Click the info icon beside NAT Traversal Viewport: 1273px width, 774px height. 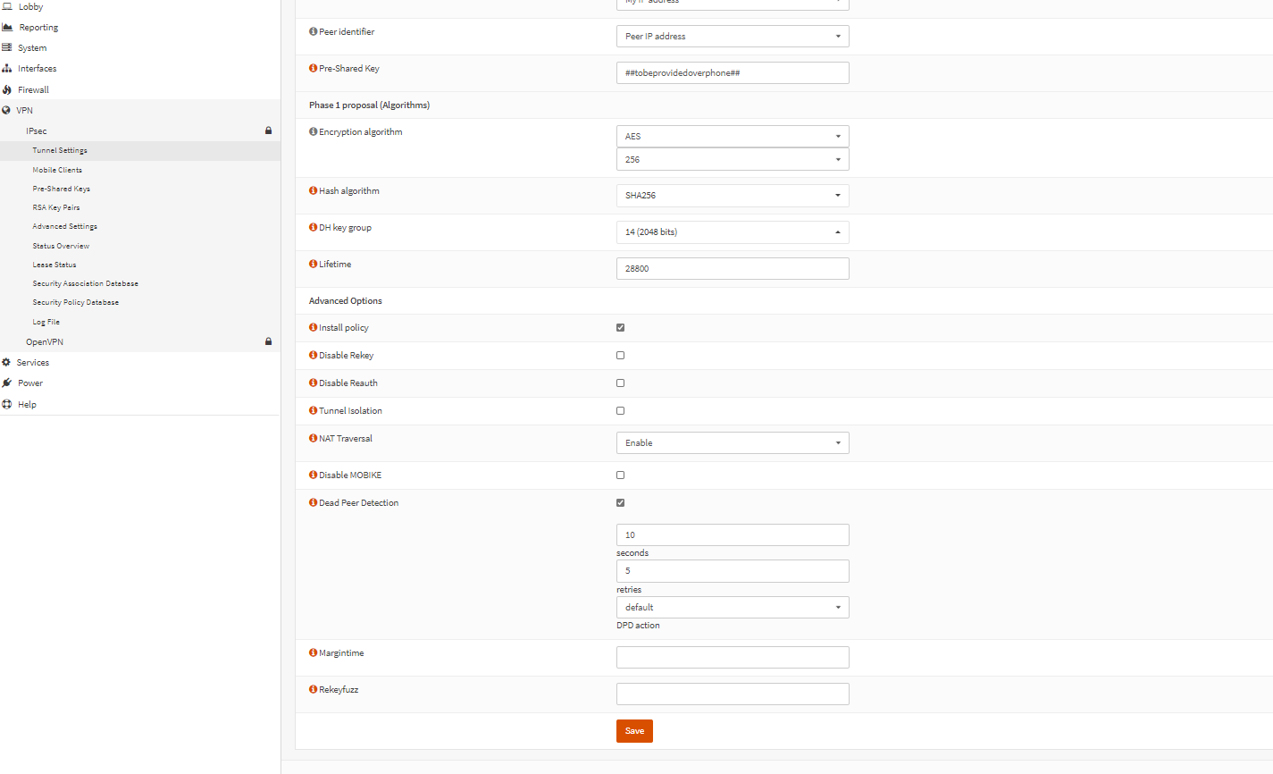[x=314, y=439]
